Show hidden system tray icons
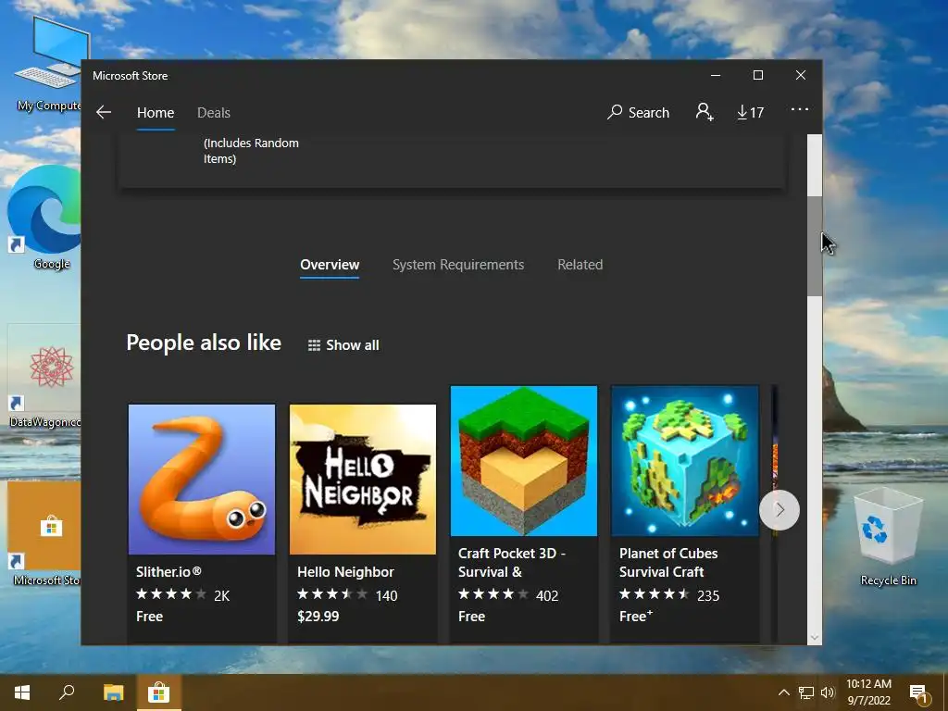948x711 pixels. click(783, 692)
